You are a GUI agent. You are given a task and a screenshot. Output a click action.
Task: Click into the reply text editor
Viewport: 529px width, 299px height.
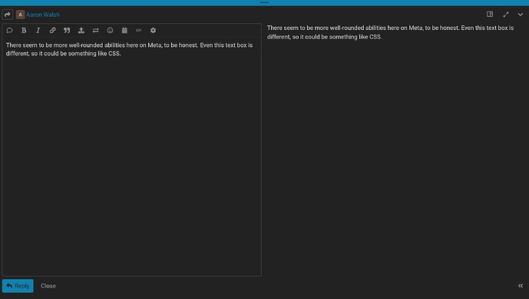tap(131, 157)
